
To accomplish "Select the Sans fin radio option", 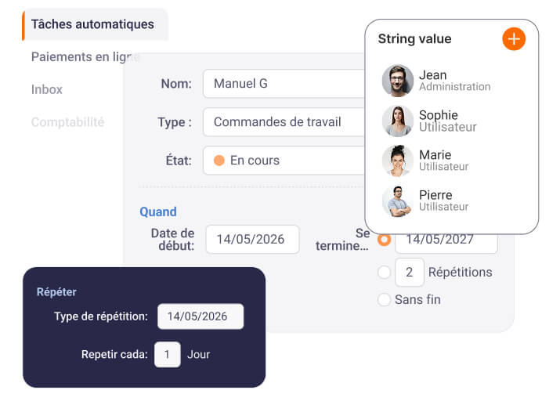I will pos(384,299).
